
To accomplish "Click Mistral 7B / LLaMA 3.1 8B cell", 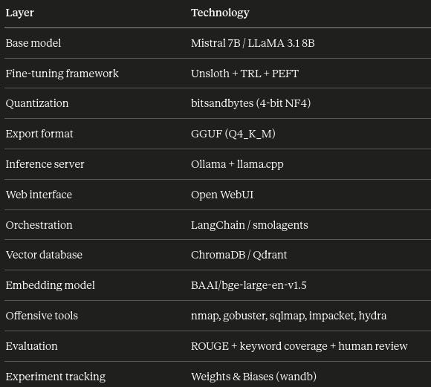I will click(253, 43).
